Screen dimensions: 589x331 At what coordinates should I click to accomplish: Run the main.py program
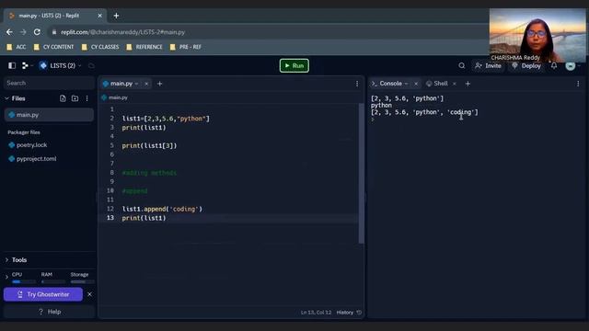click(x=294, y=65)
